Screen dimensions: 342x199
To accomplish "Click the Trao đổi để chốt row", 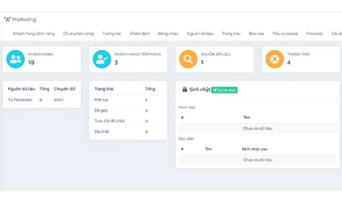I will 128,121.
